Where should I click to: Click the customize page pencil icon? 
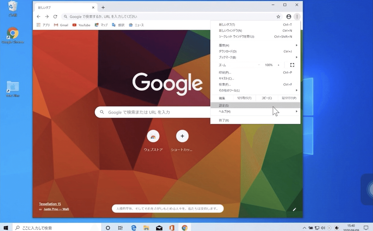click(294, 209)
